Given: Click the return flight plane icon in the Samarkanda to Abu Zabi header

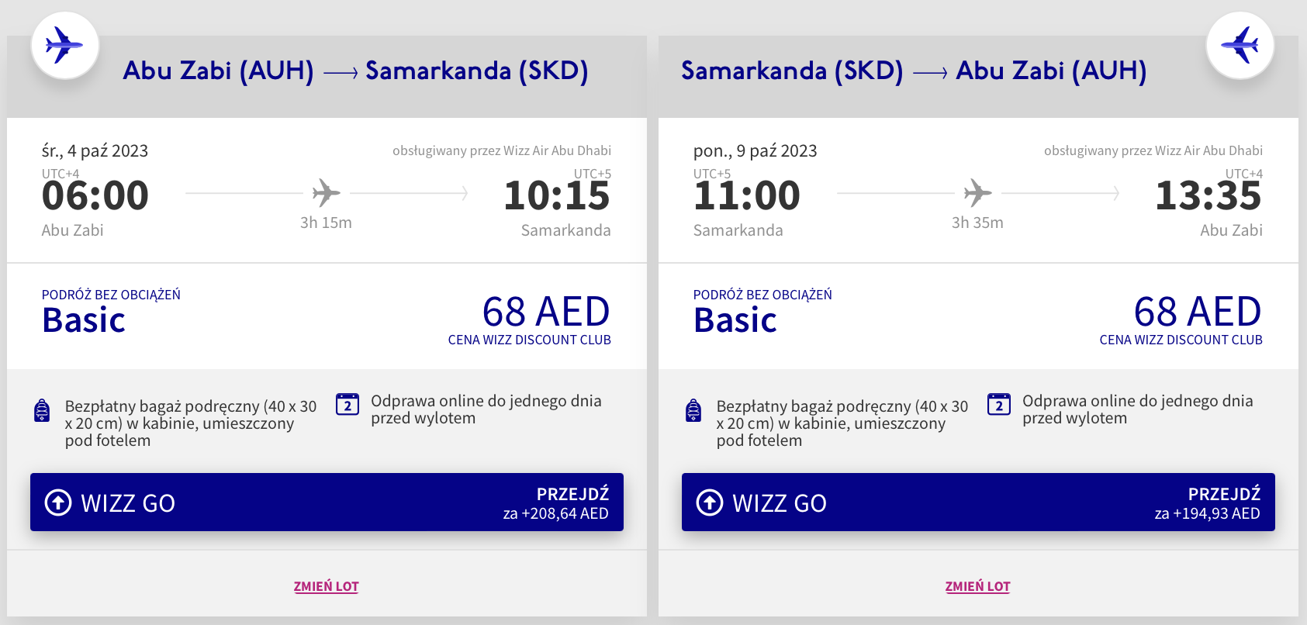Looking at the screenshot, I should [1240, 45].
